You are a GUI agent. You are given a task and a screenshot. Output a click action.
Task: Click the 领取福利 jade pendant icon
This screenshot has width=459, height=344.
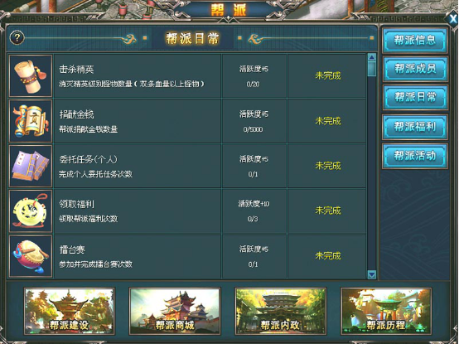pyautogui.click(x=31, y=211)
